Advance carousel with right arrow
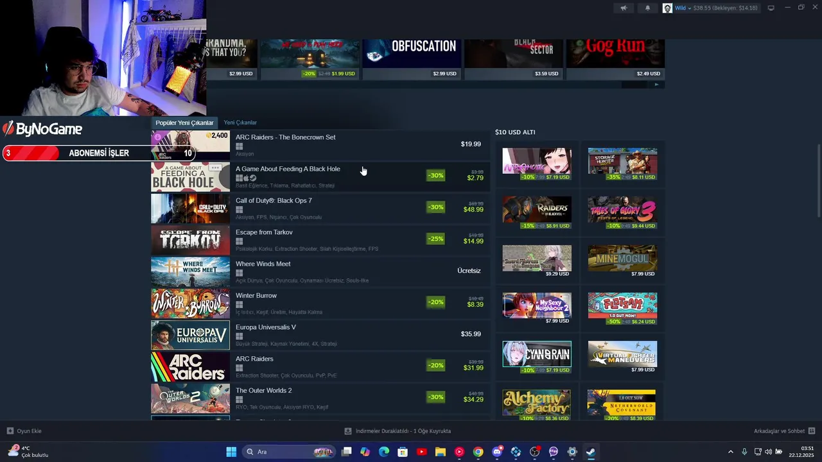Viewport: 822px width, 462px height. [x=656, y=85]
